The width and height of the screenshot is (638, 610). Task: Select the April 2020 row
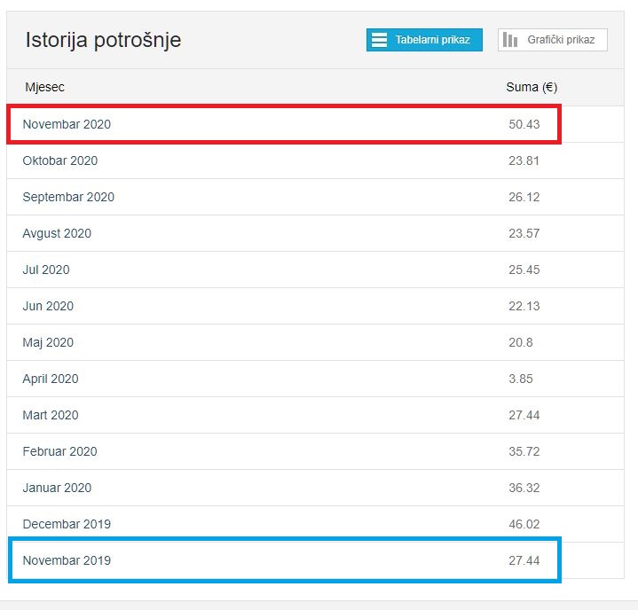[315, 379]
